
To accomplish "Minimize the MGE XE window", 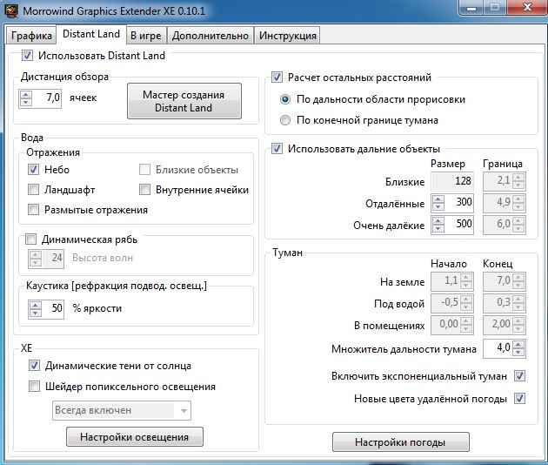I will 471,7.
